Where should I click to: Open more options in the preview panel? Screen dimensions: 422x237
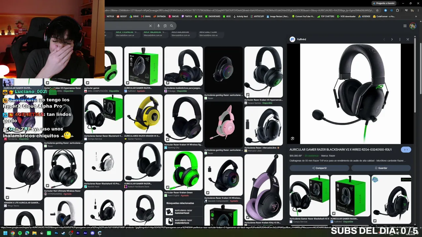pyautogui.click(x=400, y=39)
